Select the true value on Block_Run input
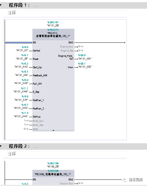This screenshot has width=147, height=186. click(x=26, y=120)
